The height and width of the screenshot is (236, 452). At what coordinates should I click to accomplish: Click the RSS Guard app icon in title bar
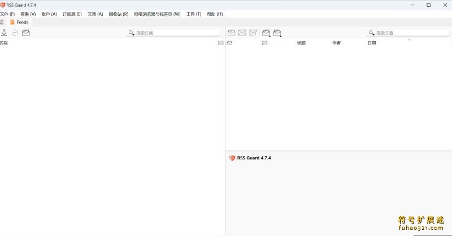(x=3, y=5)
